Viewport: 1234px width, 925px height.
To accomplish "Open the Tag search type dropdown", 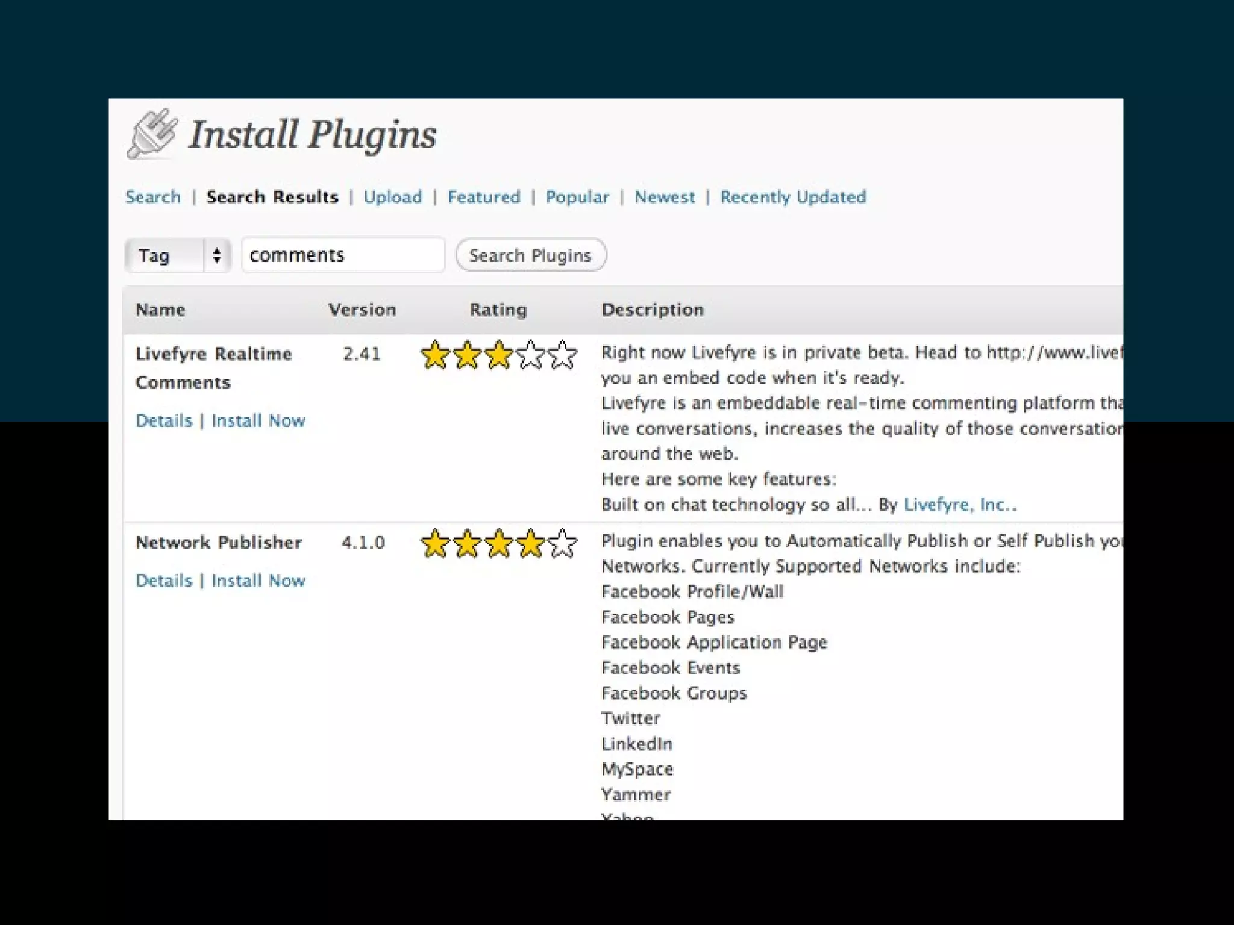I will (x=178, y=255).
